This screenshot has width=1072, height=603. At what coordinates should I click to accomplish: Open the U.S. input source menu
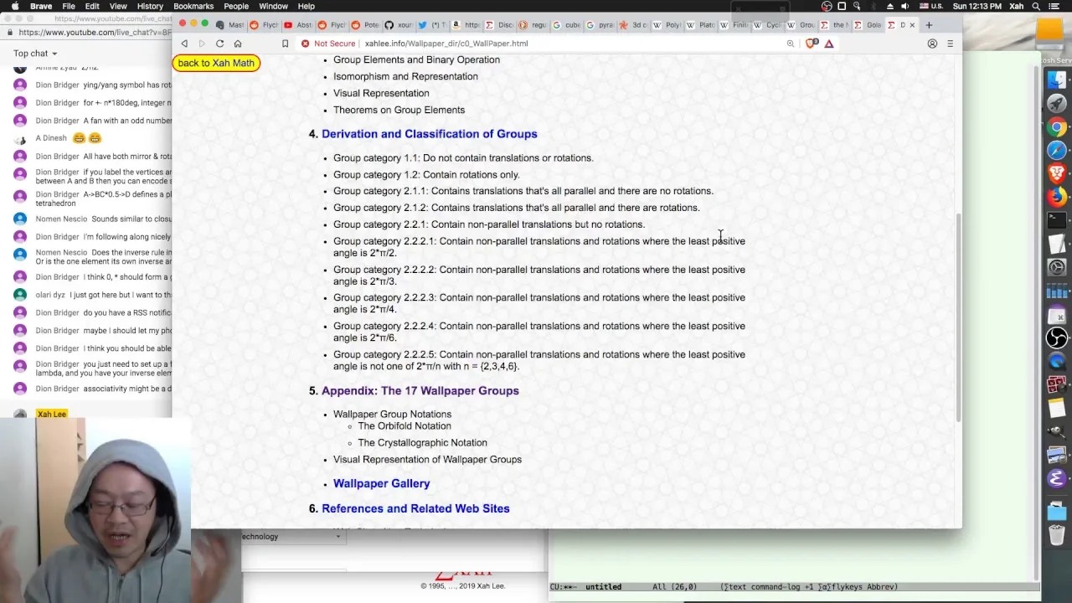coord(930,6)
